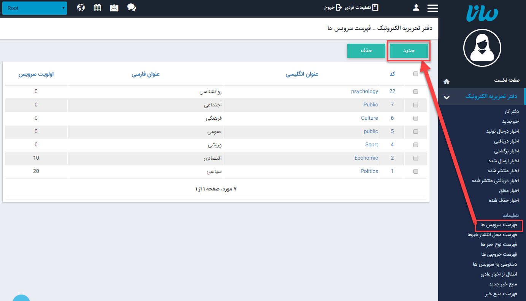Click the جدید button
Image resolution: width=526 pixels, height=301 pixels.
click(408, 50)
